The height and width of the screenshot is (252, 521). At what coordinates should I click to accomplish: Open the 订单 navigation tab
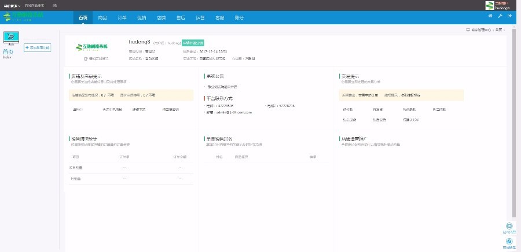point(122,17)
